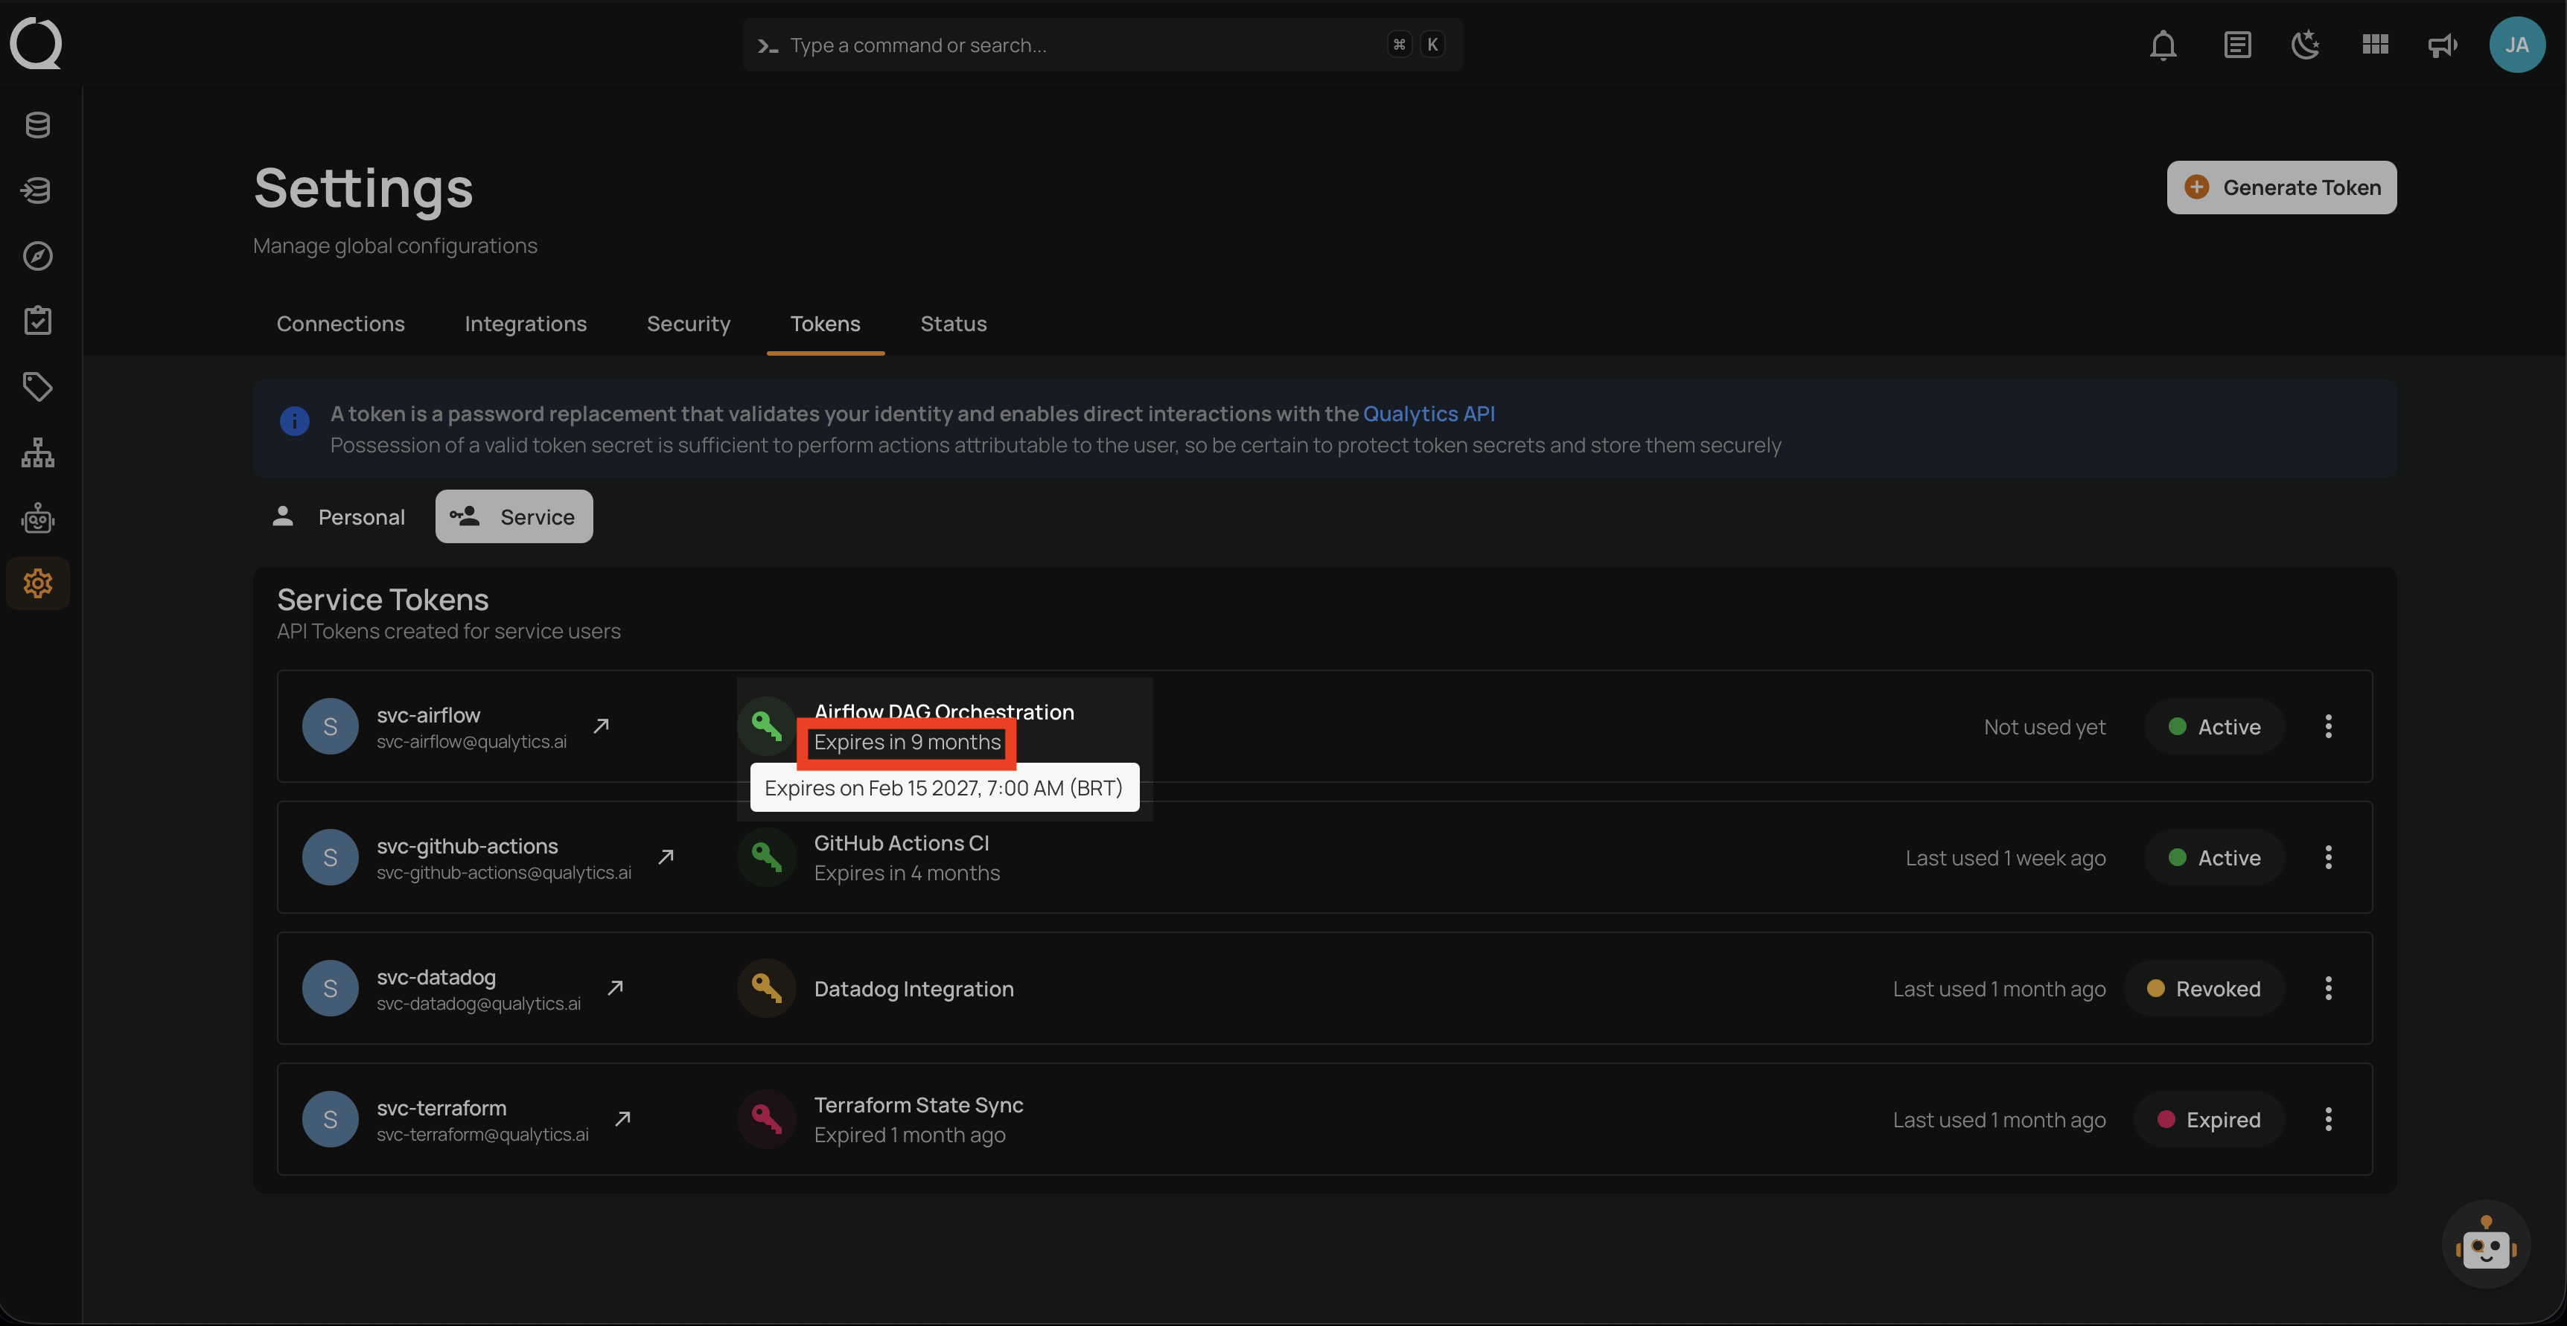Screen dimensions: 2567x1326
Task: Click the GitHub Actions CI key icon
Action: [766, 856]
